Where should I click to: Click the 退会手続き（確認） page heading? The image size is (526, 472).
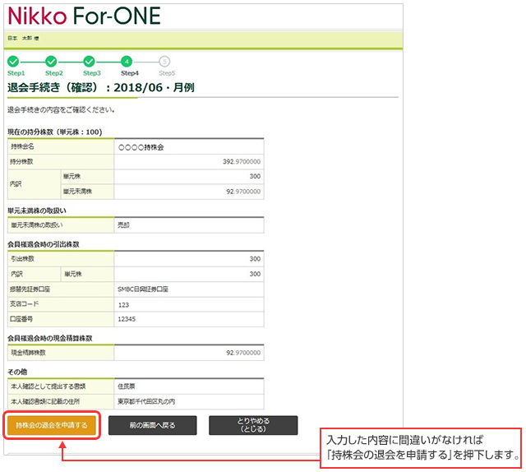point(101,87)
